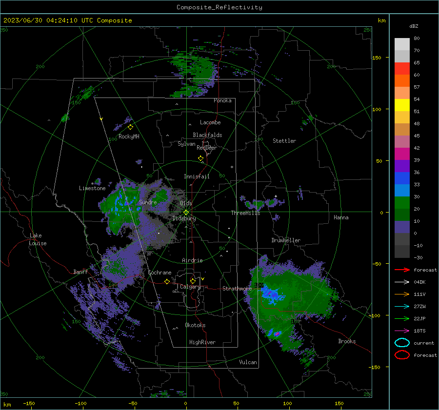The height and width of the screenshot is (410, 439).
Task: Click white plus marker northeast of ThreeHills
Action: click(276, 196)
